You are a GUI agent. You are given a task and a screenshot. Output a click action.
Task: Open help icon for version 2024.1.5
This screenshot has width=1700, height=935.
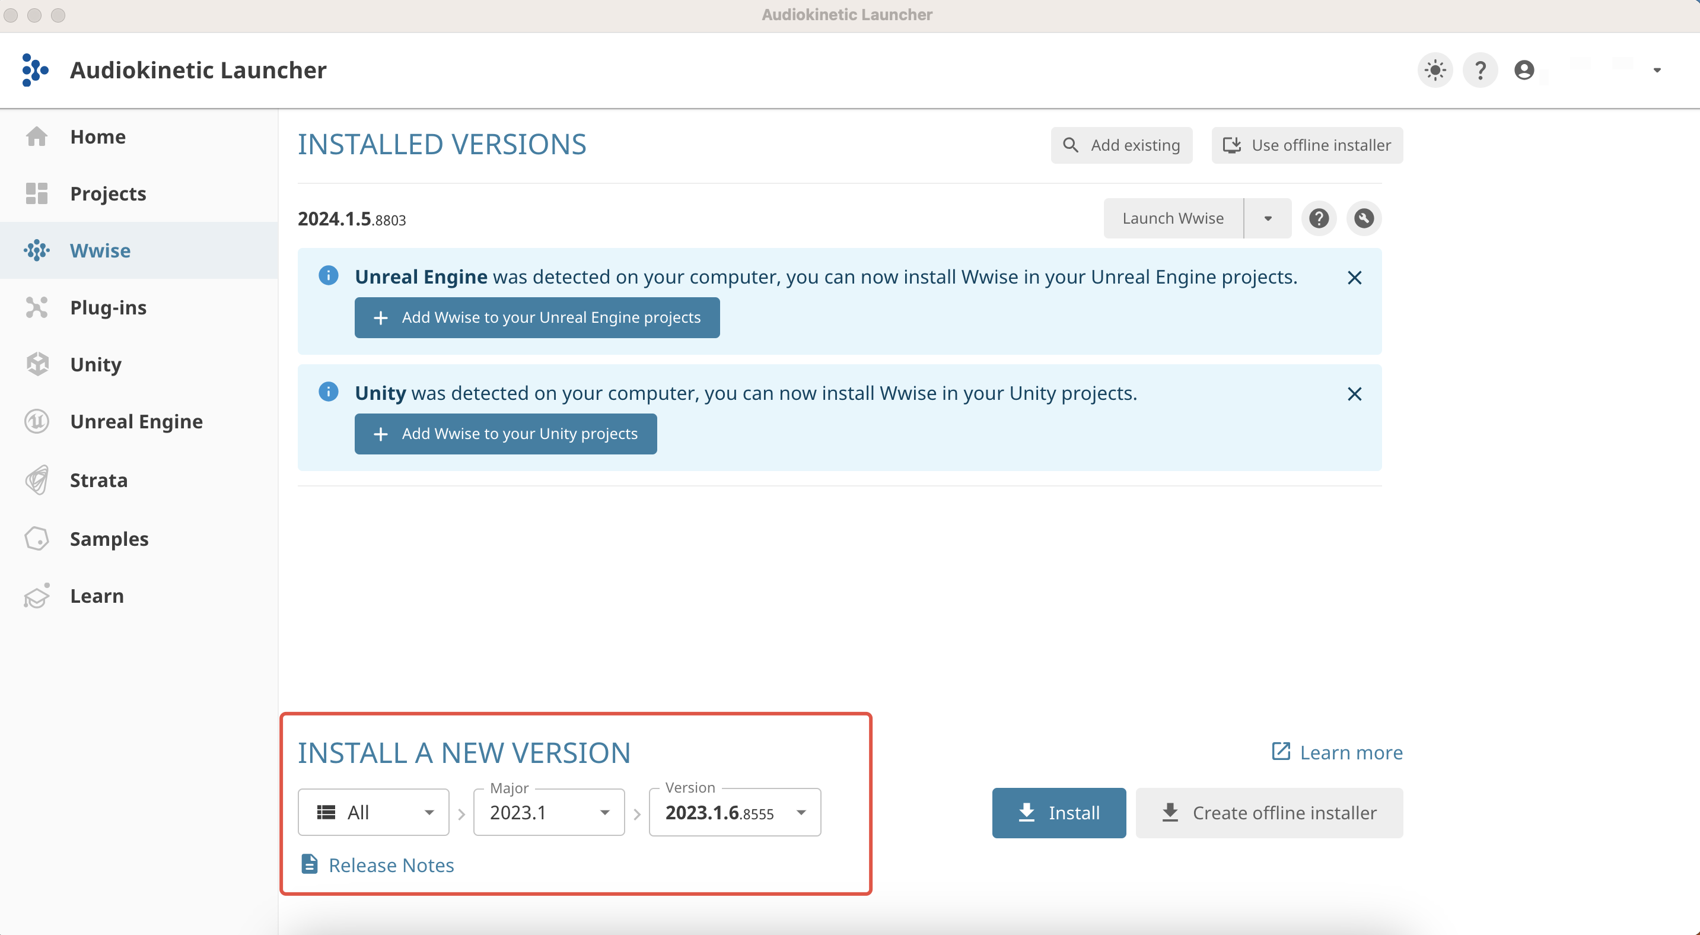point(1319,218)
